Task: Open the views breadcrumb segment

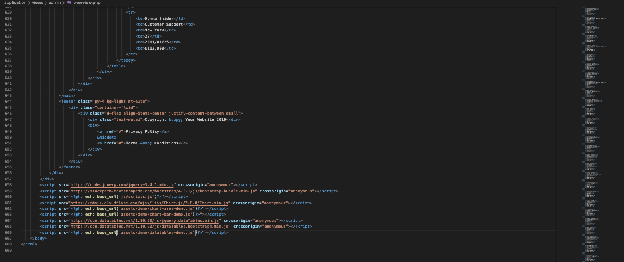Action: 37,2
